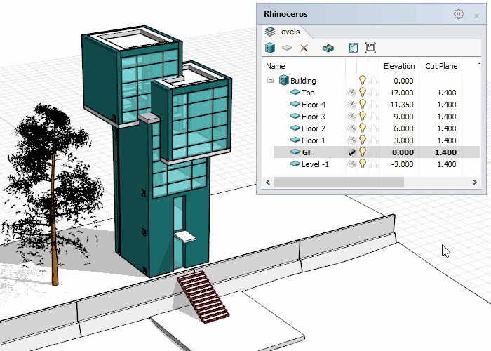Screen dimensions: 491x351
Task: Click the add level icon in toolbar
Action: click(x=287, y=48)
